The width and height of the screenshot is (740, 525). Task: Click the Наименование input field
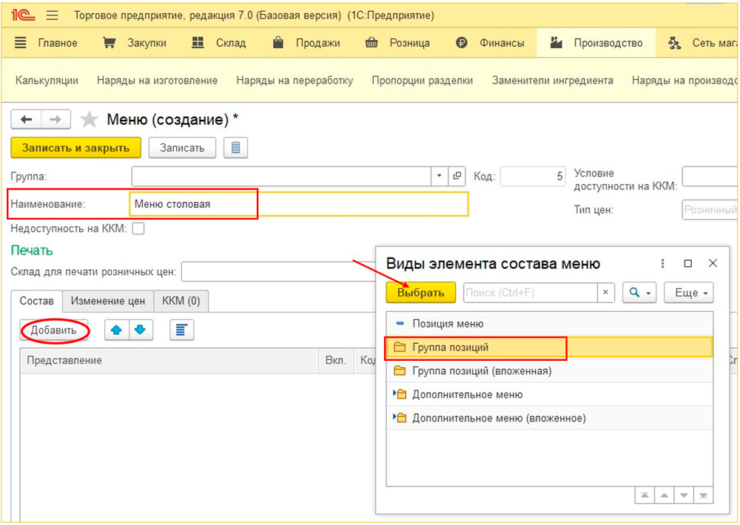[299, 204]
